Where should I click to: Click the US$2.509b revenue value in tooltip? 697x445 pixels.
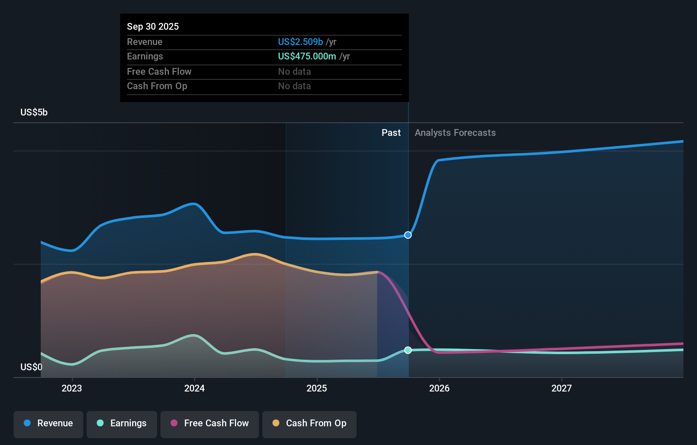pos(300,42)
